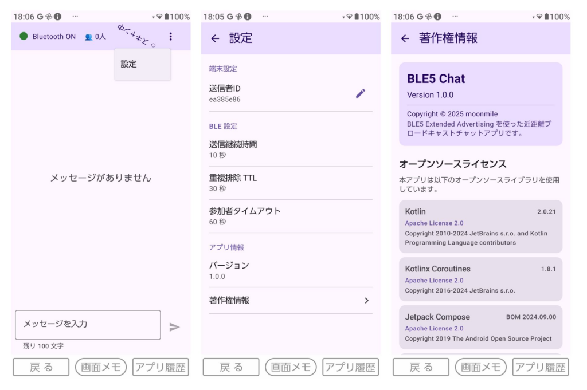Click the pencil icon to edit 送信者ID

coord(360,93)
